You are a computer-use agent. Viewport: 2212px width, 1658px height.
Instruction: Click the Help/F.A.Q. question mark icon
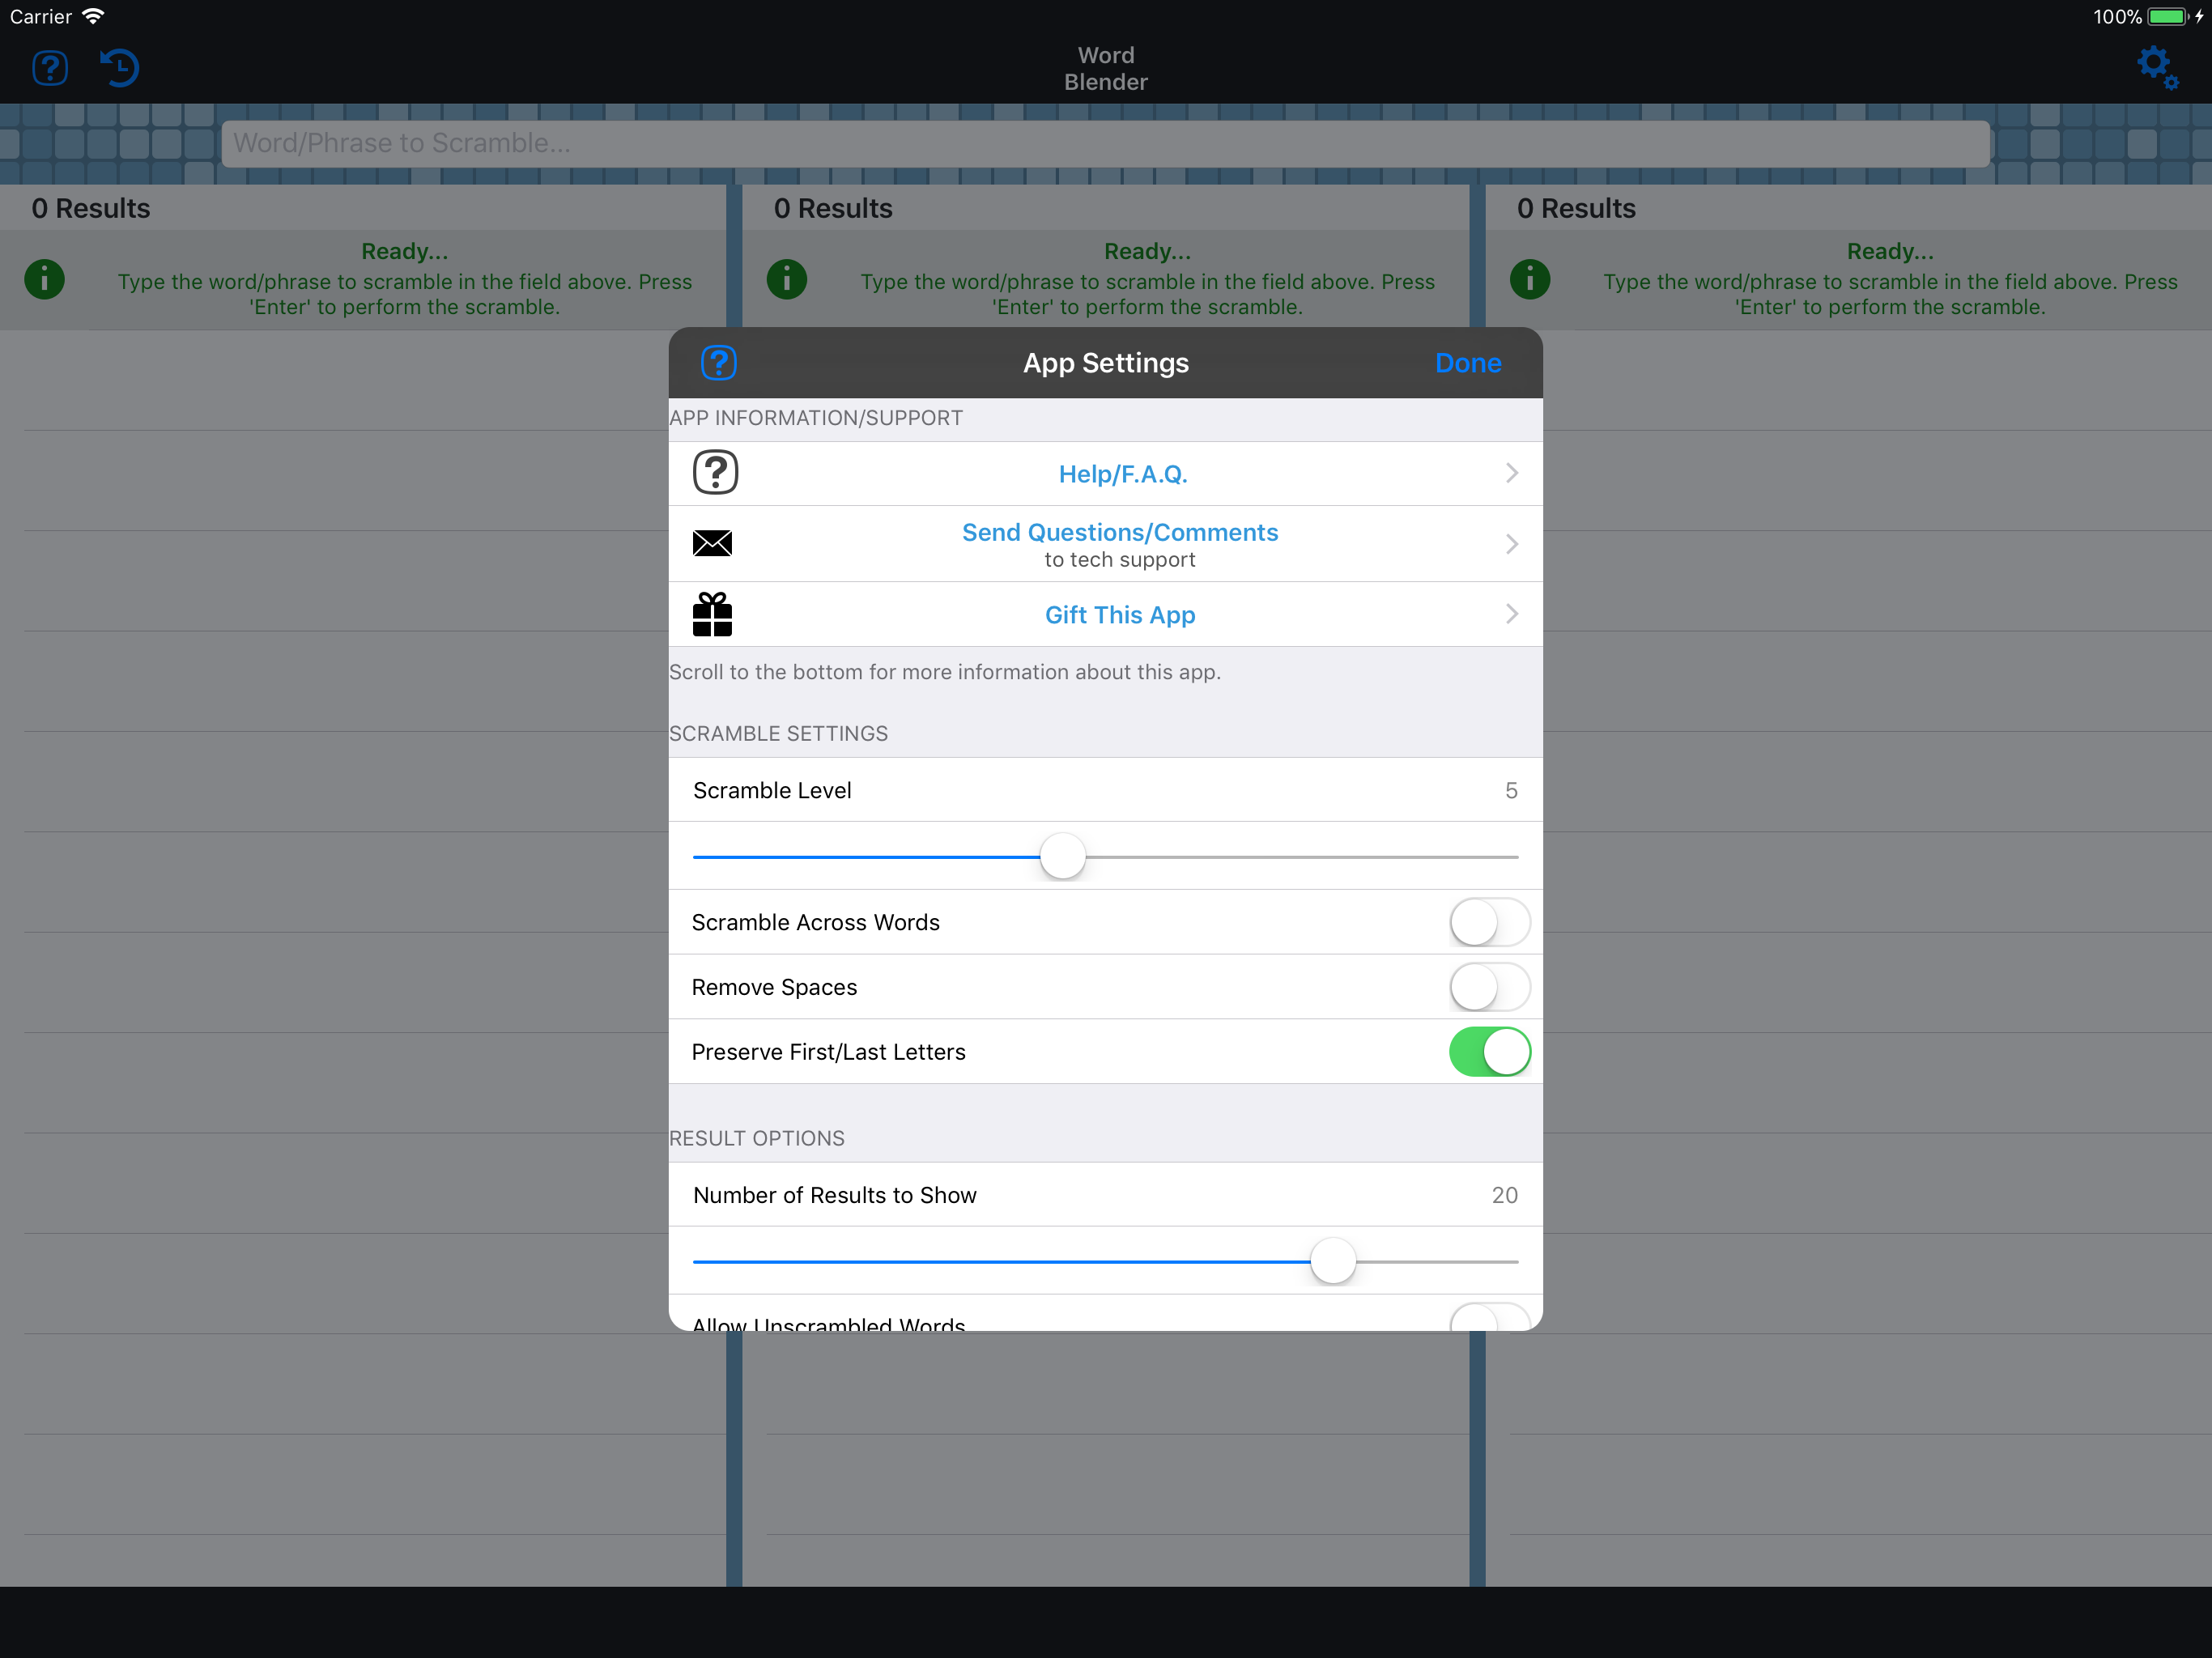click(x=715, y=473)
